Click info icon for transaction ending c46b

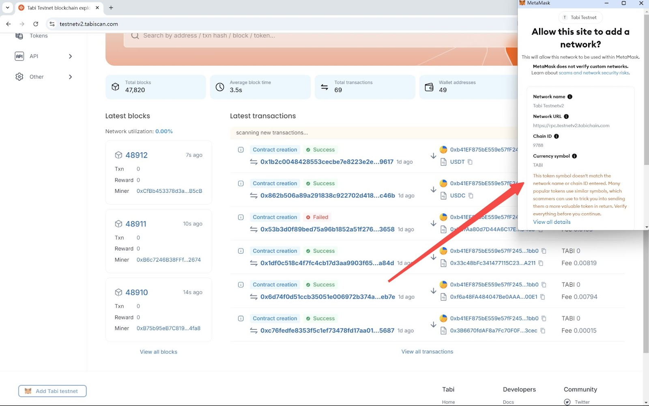[x=241, y=184]
